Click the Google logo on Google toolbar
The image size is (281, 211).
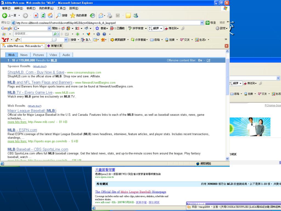[7, 28]
